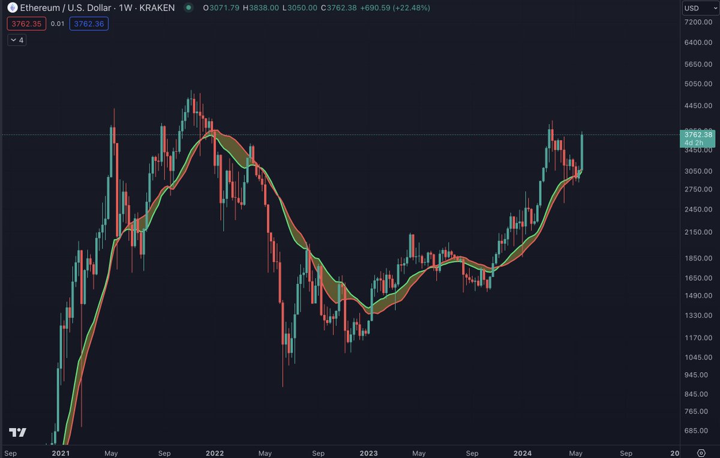Click the 5050.00 price axis label
Viewport: 720px width, 458px height.
tap(699, 84)
